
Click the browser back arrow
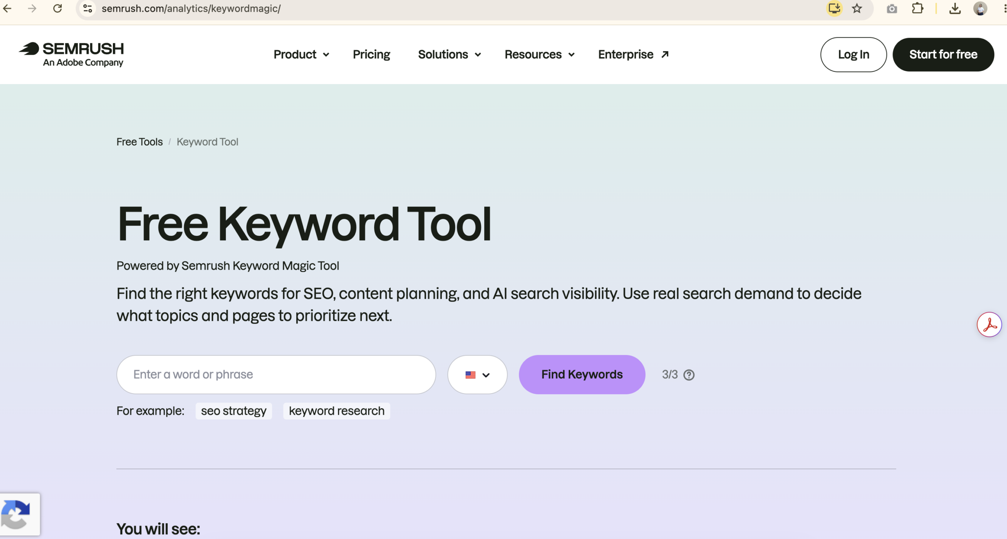point(7,8)
